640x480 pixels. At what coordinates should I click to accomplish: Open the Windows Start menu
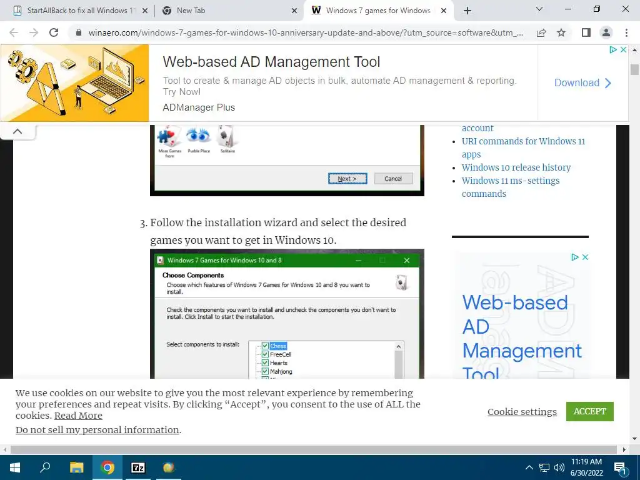click(15, 467)
